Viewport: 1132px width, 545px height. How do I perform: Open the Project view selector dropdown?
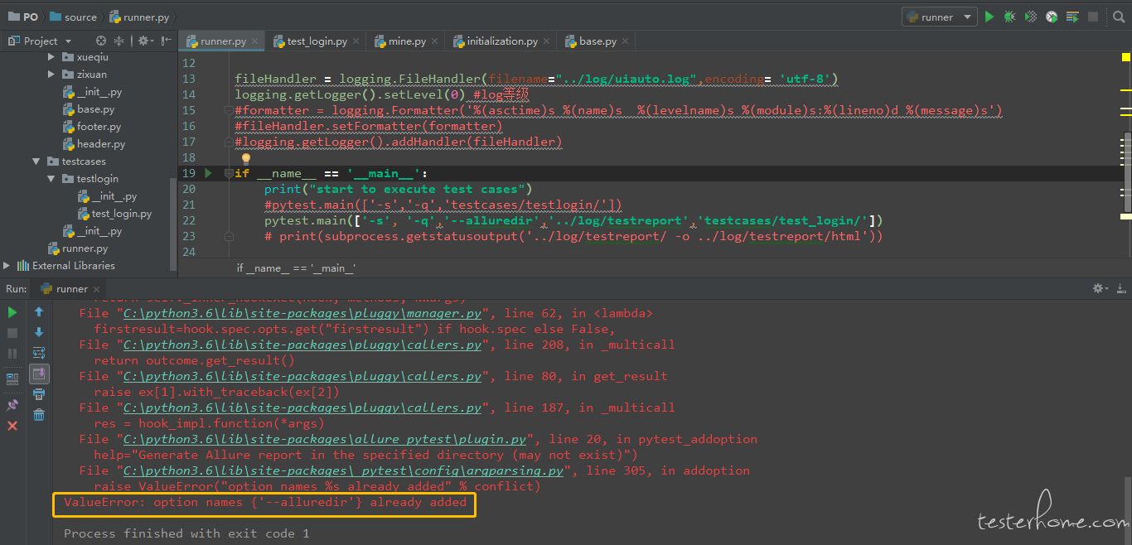[40, 41]
